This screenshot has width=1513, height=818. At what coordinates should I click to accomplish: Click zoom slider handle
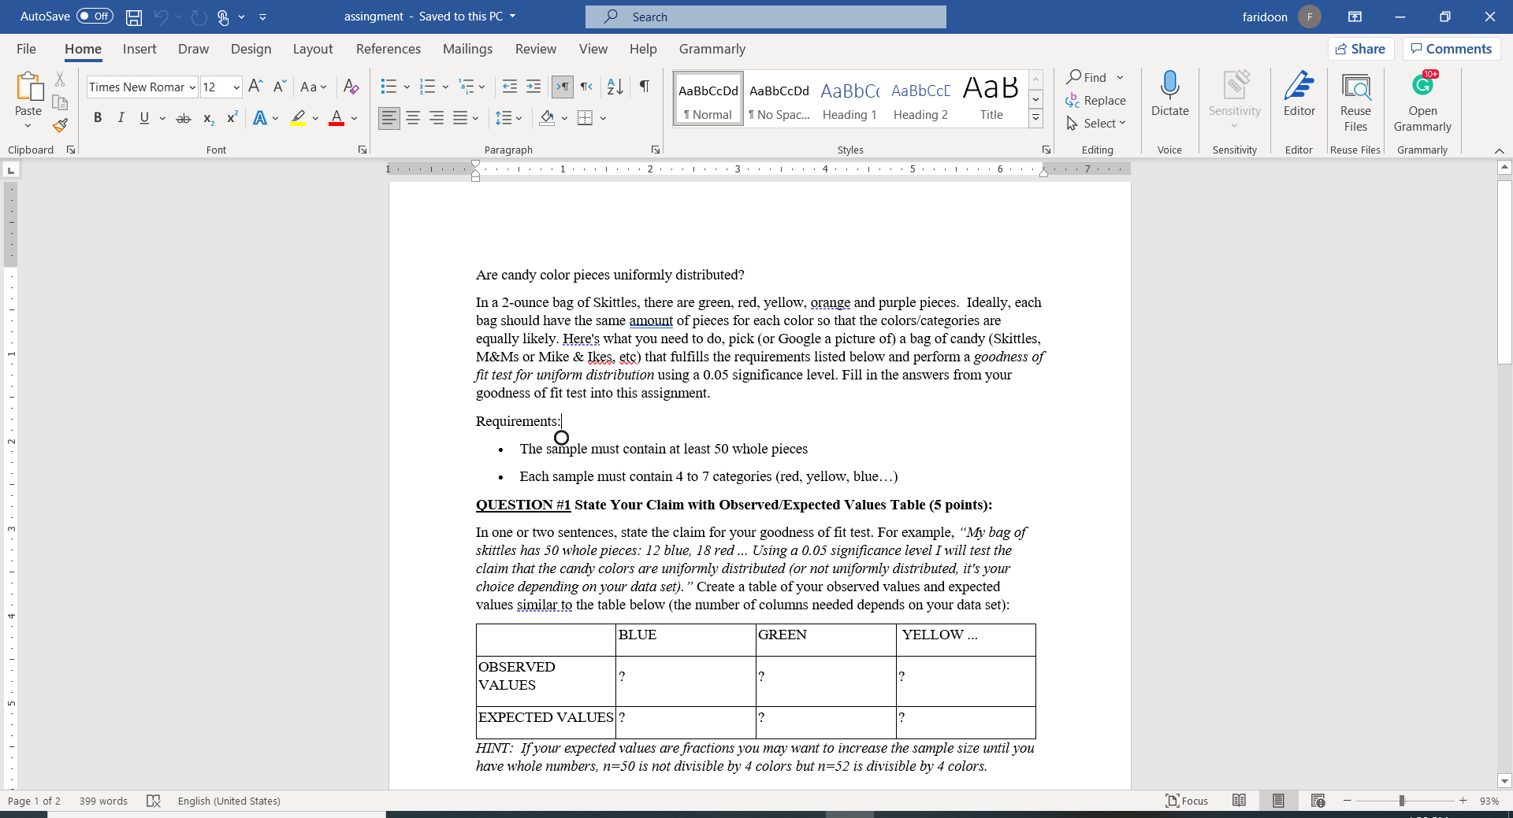(1402, 801)
